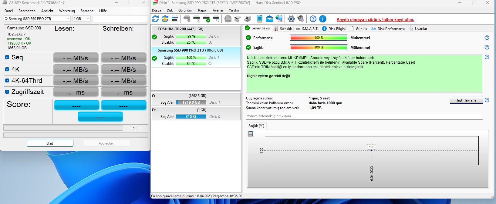The height and width of the screenshot is (204, 496).
Task: Click the grey disk with shield toolbar icon
Action: point(187,19)
